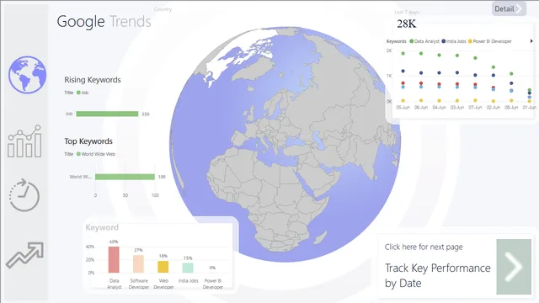Click the Top Keywords heading
The width and height of the screenshot is (539, 303).
(88, 141)
